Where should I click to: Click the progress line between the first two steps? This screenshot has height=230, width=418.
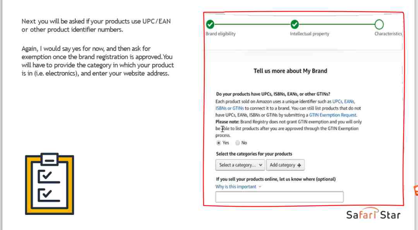[x=252, y=24]
